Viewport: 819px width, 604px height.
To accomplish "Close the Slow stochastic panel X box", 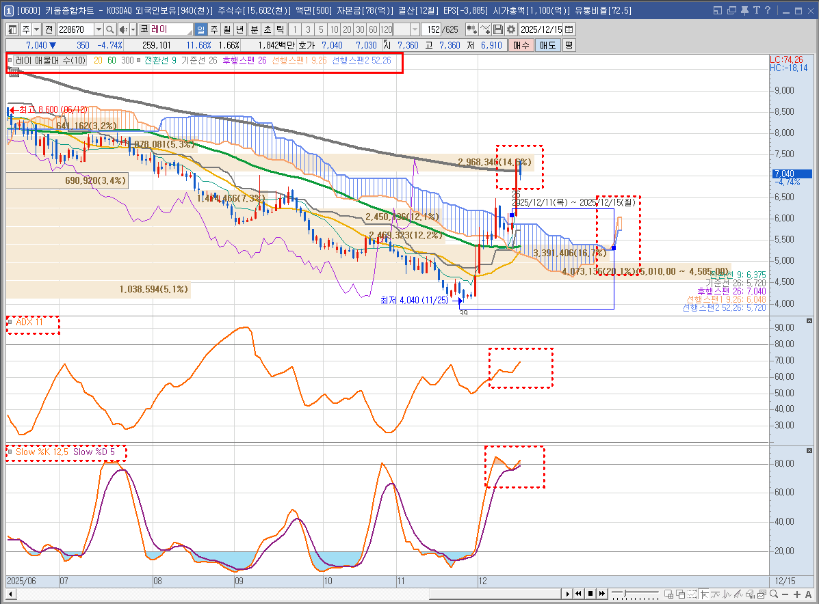I will click(x=809, y=451).
